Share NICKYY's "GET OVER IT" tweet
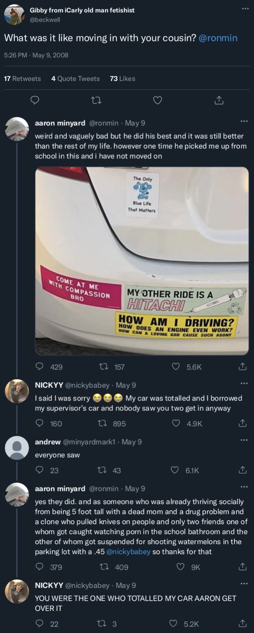This screenshot has width=254, height=633. 242,624
